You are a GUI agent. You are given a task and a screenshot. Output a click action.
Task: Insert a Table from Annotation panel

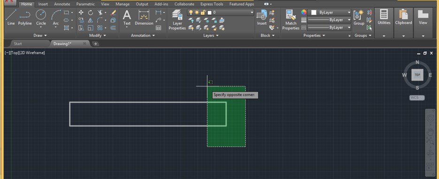click(x=159, y=28)
